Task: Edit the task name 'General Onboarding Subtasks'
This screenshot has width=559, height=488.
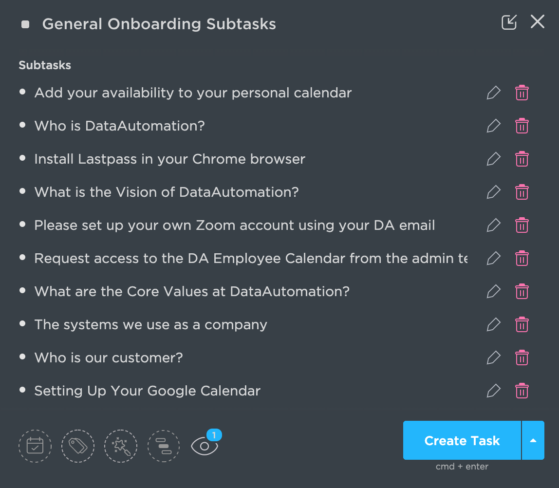Action: tap(159, 24)
